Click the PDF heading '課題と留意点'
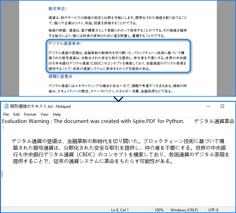The image size is (236, 213). pos(61,76)
